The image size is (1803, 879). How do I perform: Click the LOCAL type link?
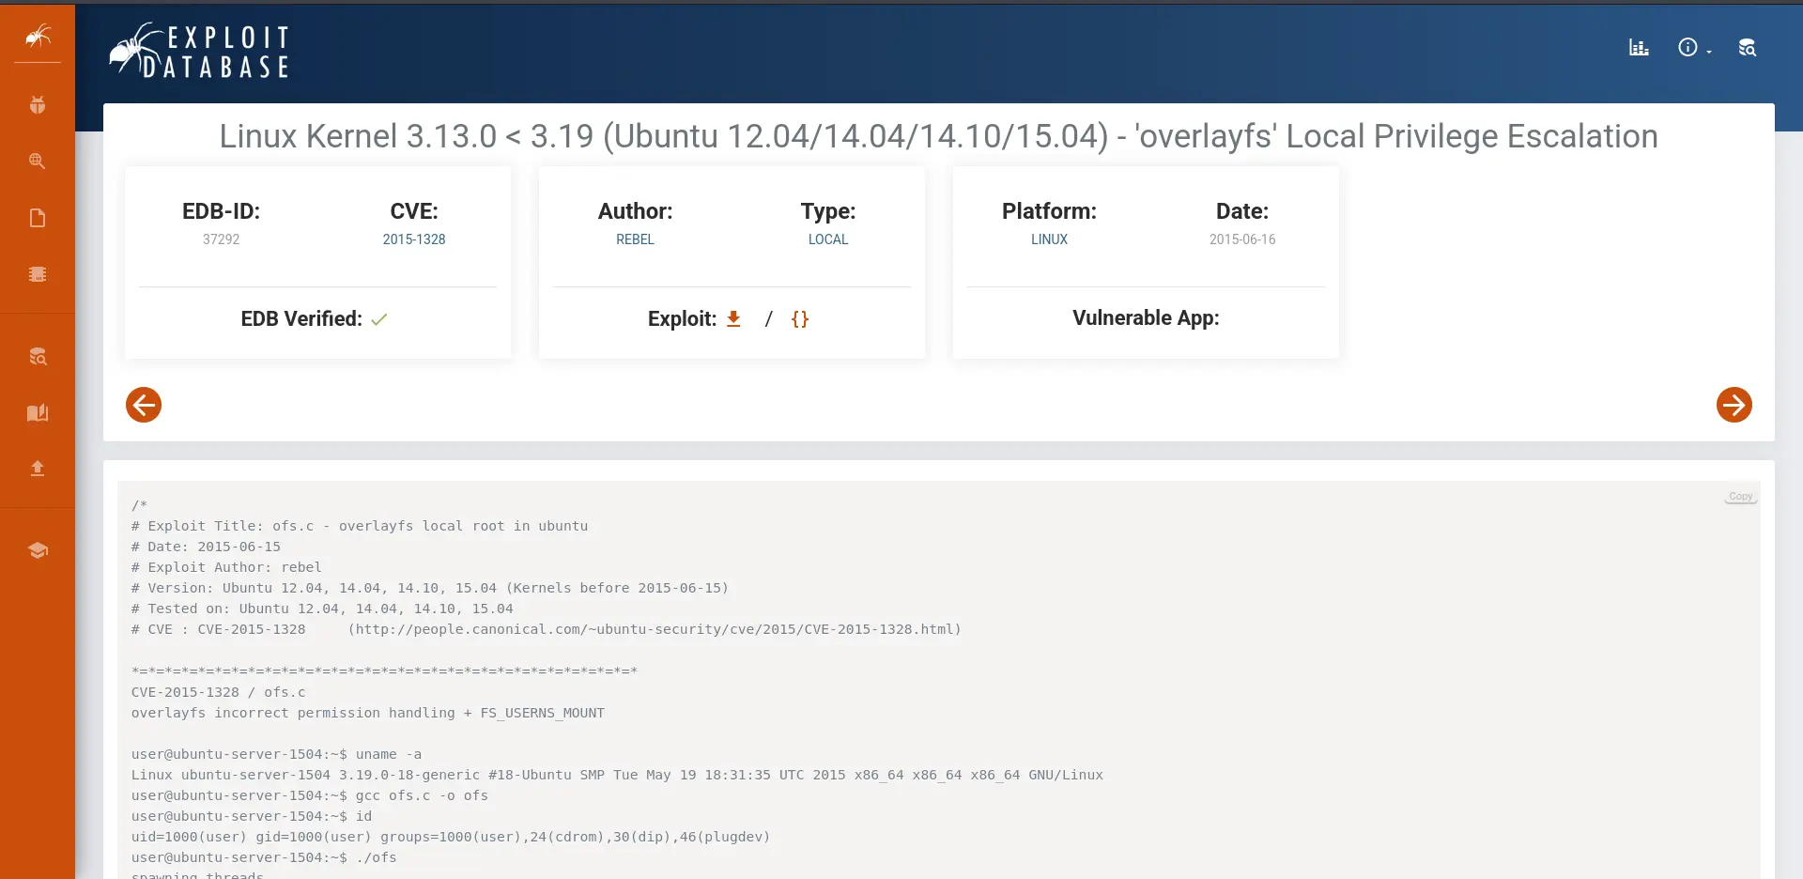point(828,239)
